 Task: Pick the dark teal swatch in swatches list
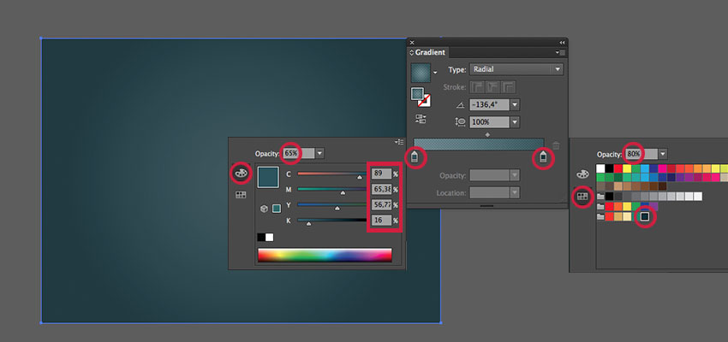pyautogui.click(x=646, y=217)
